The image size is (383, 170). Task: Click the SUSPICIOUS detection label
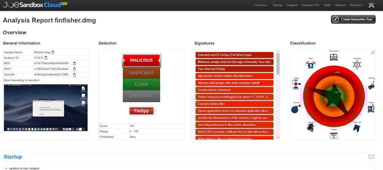click(141, 73)
